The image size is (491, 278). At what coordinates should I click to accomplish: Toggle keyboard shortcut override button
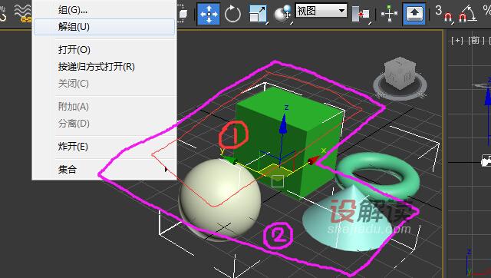click(414, 14)
